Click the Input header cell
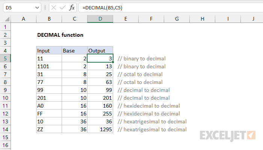The height and width of the screenshot is (150, 263). (x=49, y=51)
